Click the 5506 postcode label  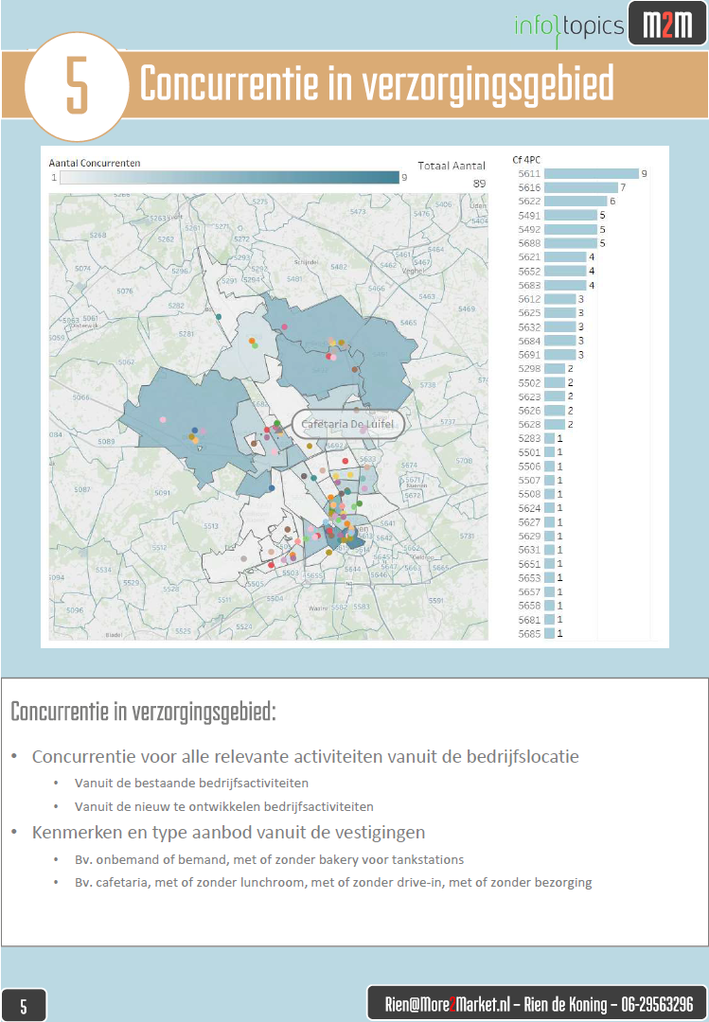pyautogui.click(x=529, y=467)
